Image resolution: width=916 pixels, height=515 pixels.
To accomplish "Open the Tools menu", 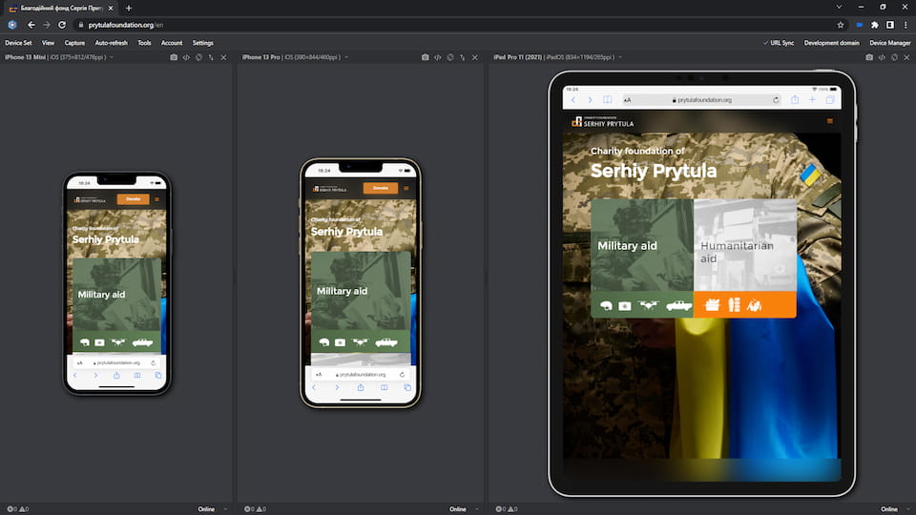I will pyautogui.click(x=144, y=43).
